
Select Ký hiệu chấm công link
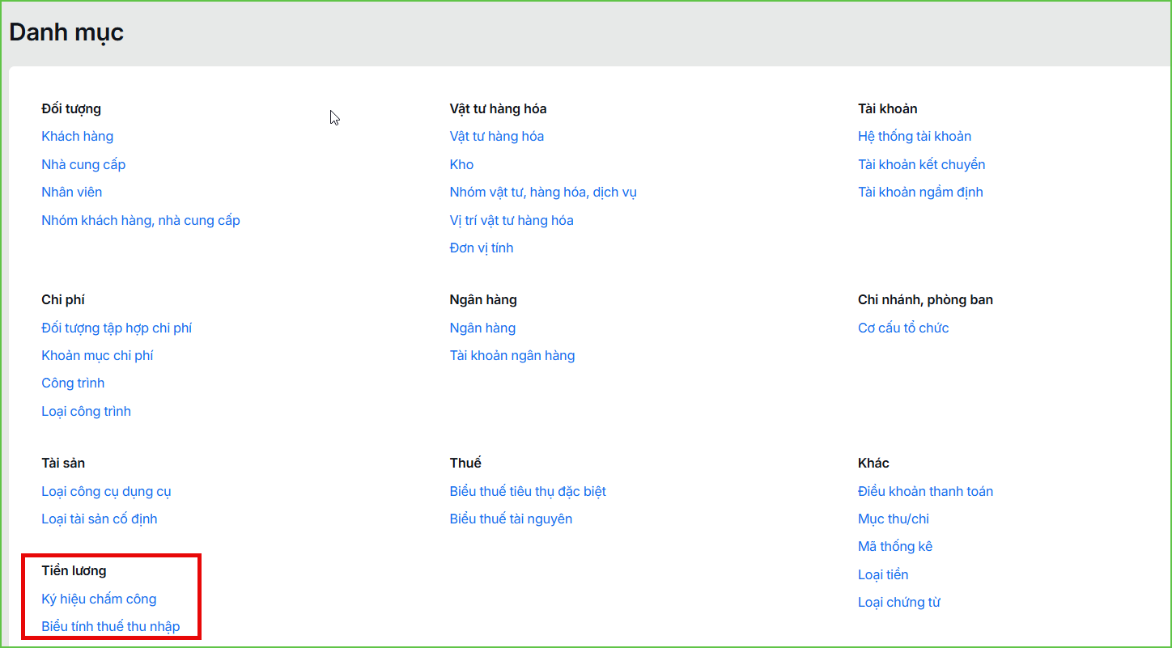[x=99, y=599]
